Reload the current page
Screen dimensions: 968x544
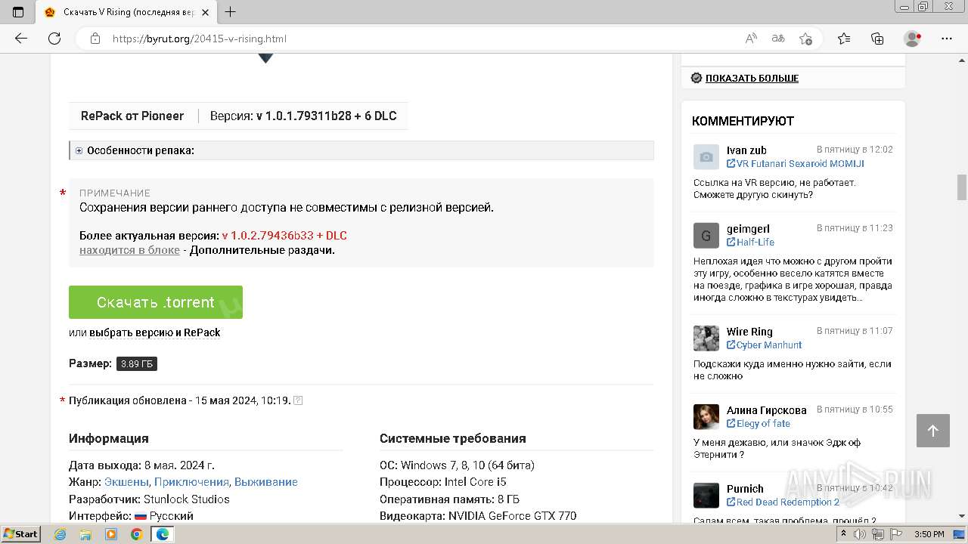(x=54, y=39)
